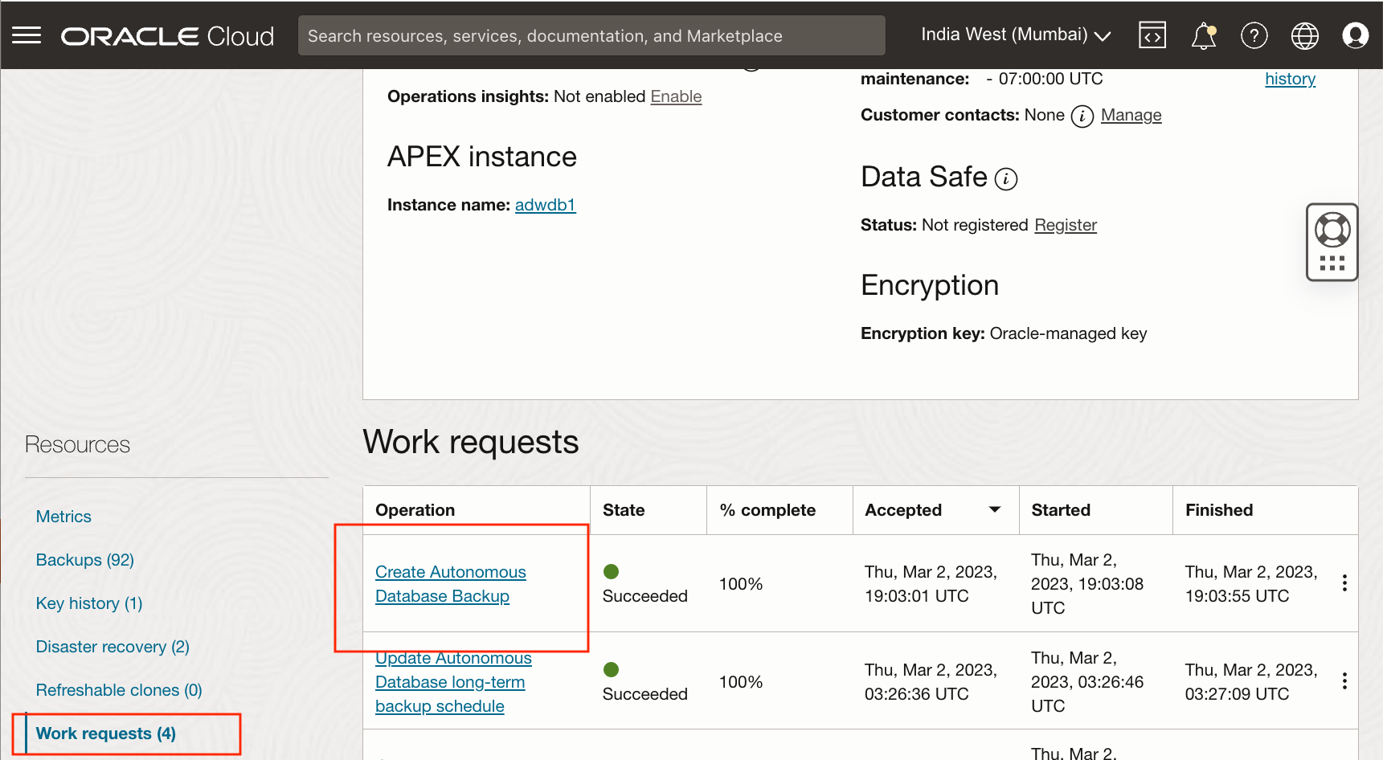Click Register link for Data Safe
Viewport: 1383px width, 760px height.
[1065, 225]
